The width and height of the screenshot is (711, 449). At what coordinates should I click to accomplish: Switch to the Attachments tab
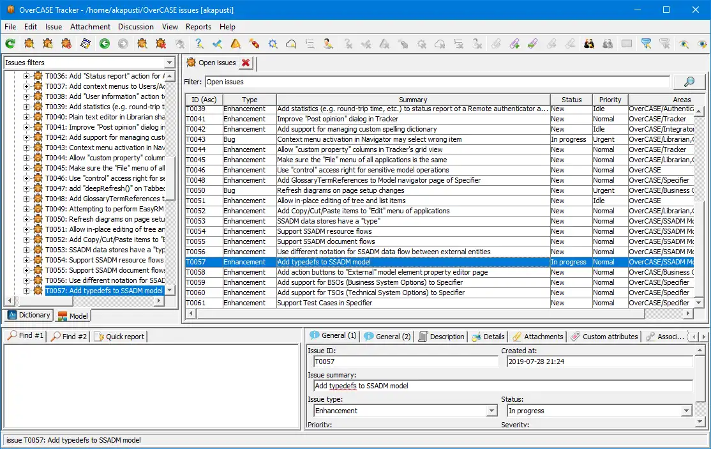537,337
